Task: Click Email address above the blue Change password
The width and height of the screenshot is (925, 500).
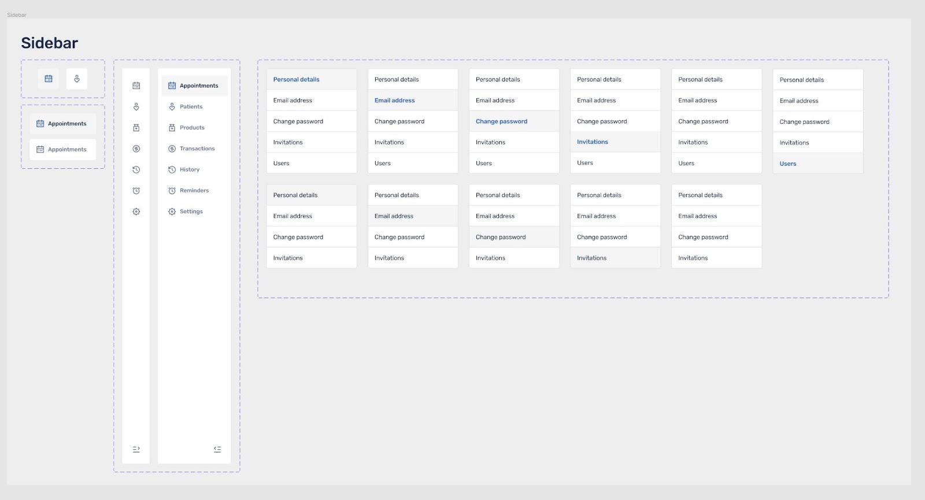Action: click(514, 100)
